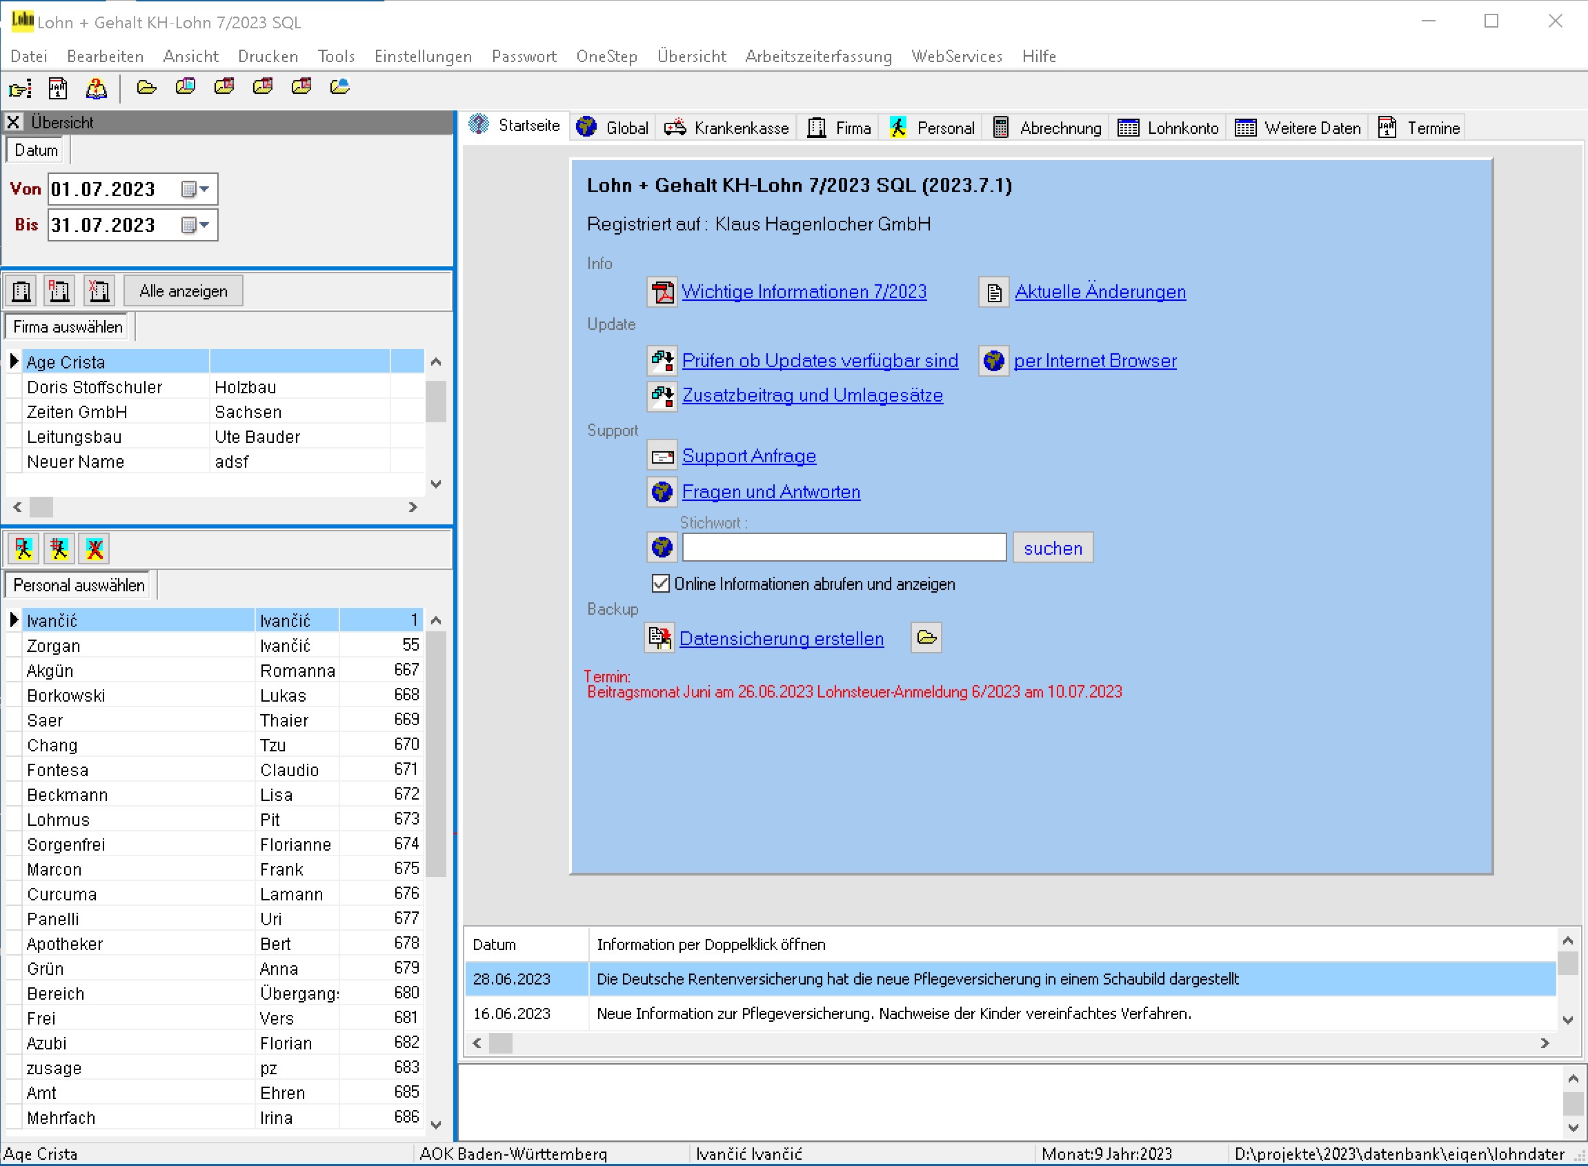1588x1166 pixels.
Task: Click the add new personnel icon
Action: tap(59, 549)
